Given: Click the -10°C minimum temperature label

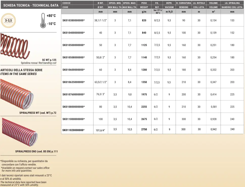Looking at the screenshot, I should [51, 24].
